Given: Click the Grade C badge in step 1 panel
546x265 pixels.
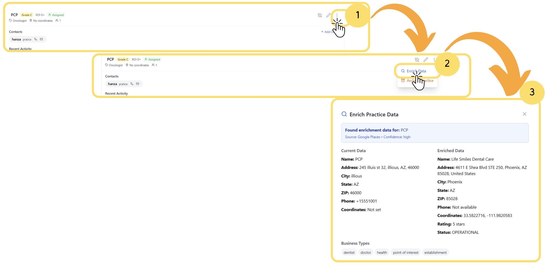Looking at the screenshot, I should (x=27, y=15).
